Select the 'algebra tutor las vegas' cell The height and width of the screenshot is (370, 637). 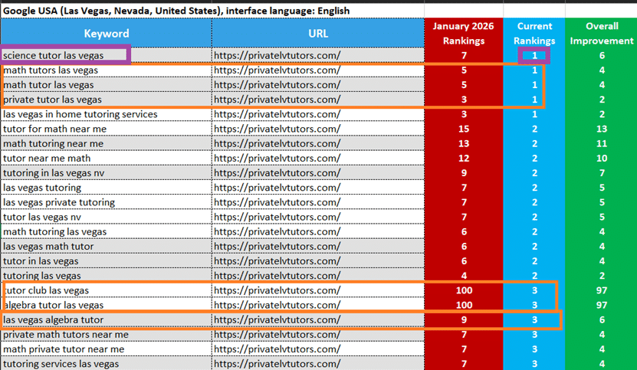tap(106, 305)
